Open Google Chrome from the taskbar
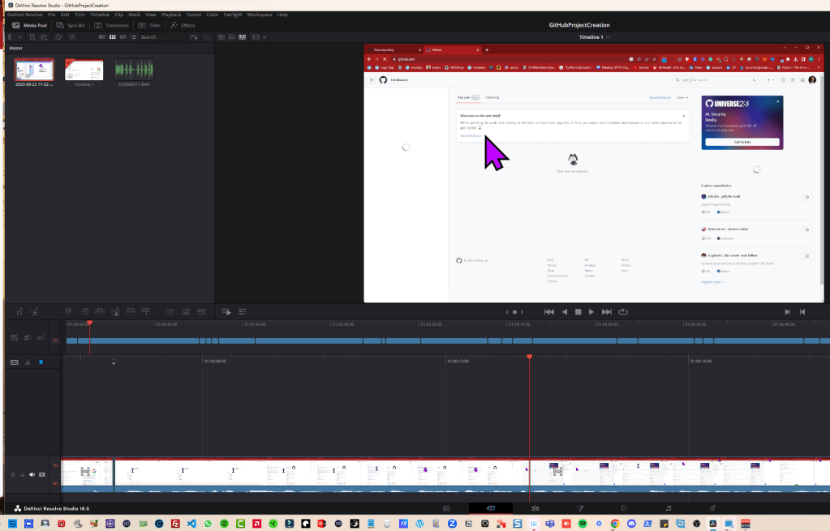This screenshot has width=830, height=531. 614,524
